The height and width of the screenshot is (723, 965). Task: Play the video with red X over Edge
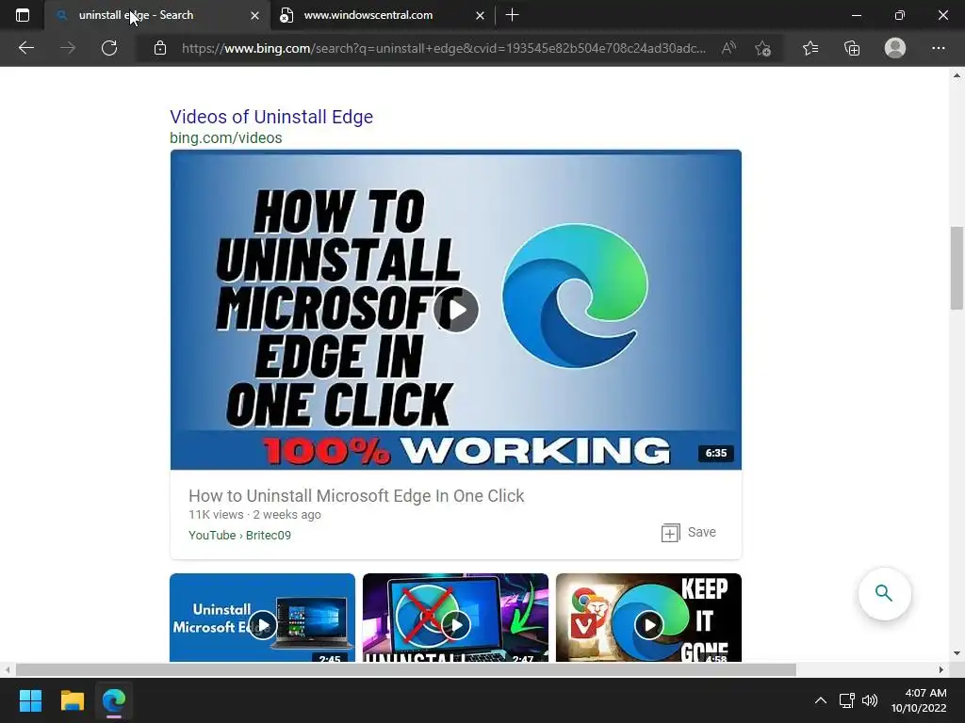pyautogui.click(x=456, y=625)
